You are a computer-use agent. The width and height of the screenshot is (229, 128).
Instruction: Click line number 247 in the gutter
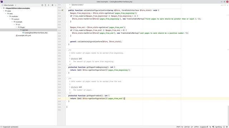tap(59, 98)
